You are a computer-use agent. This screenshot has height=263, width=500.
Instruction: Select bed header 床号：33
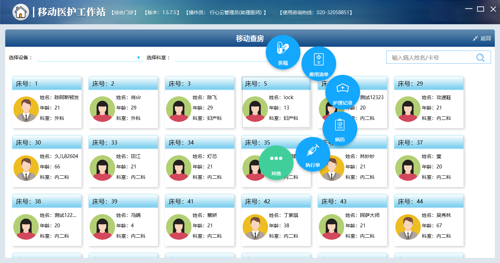[123, 142]
